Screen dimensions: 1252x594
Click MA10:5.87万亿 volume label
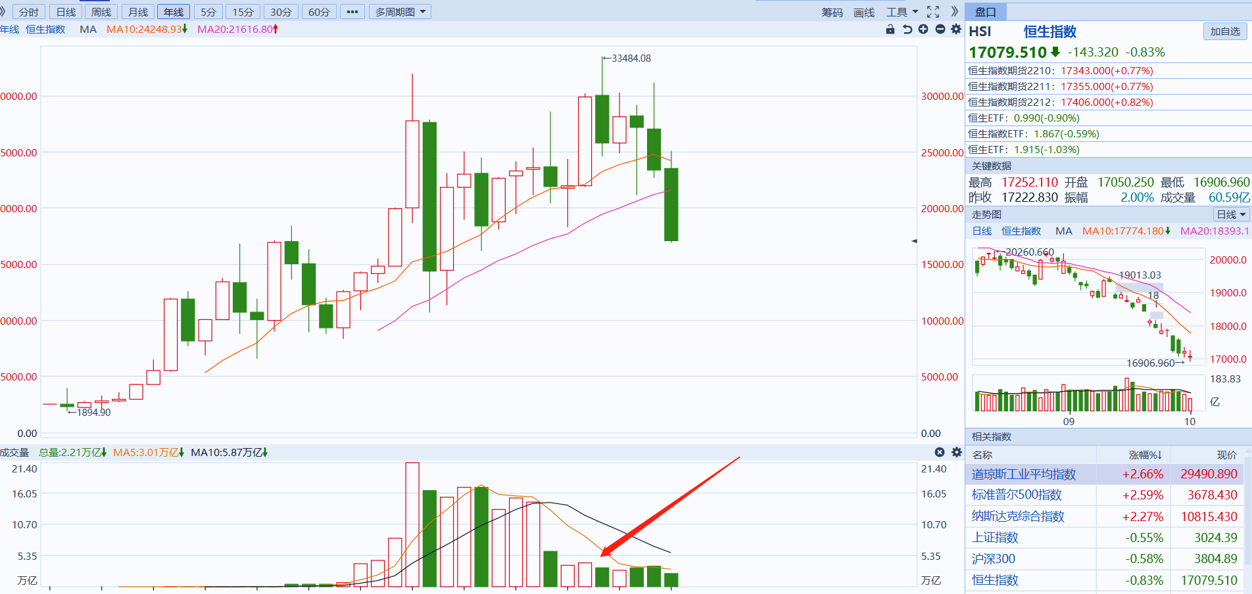point(229,452)
